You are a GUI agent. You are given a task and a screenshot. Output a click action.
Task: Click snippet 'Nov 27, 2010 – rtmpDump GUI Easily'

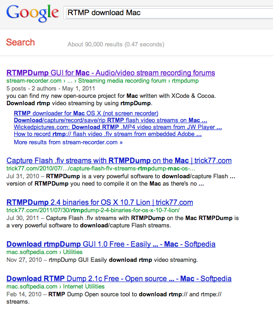pyautogui.click(x=102, y=260)
